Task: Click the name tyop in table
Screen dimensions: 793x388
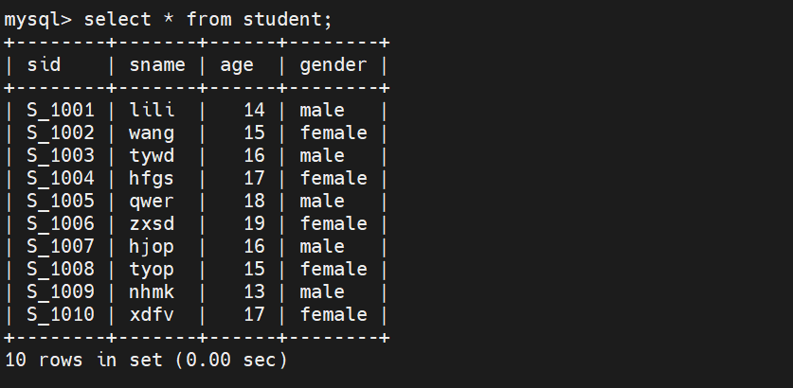Action: (152, 270)
